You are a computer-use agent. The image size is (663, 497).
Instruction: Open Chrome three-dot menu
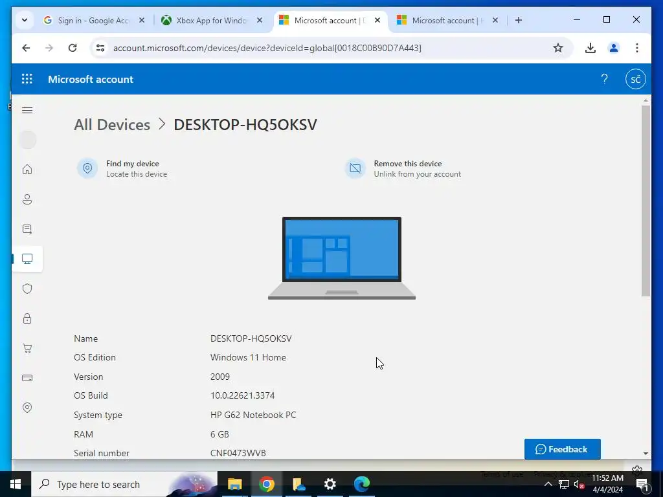637,48
